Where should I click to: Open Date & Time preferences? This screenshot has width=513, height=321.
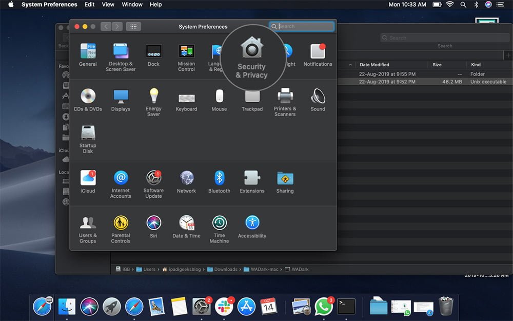(x=187, y=226)
